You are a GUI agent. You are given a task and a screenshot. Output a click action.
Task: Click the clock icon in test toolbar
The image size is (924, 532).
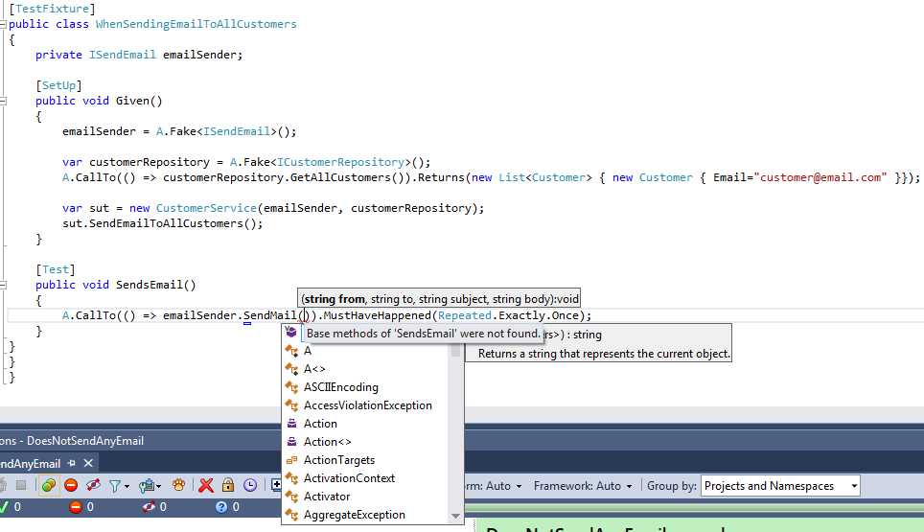coord(250,485)
